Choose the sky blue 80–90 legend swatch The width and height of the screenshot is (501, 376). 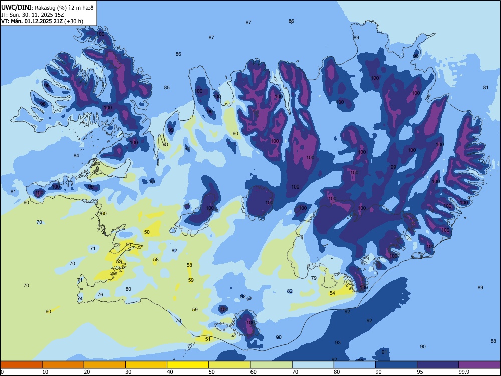click(354, 365)
